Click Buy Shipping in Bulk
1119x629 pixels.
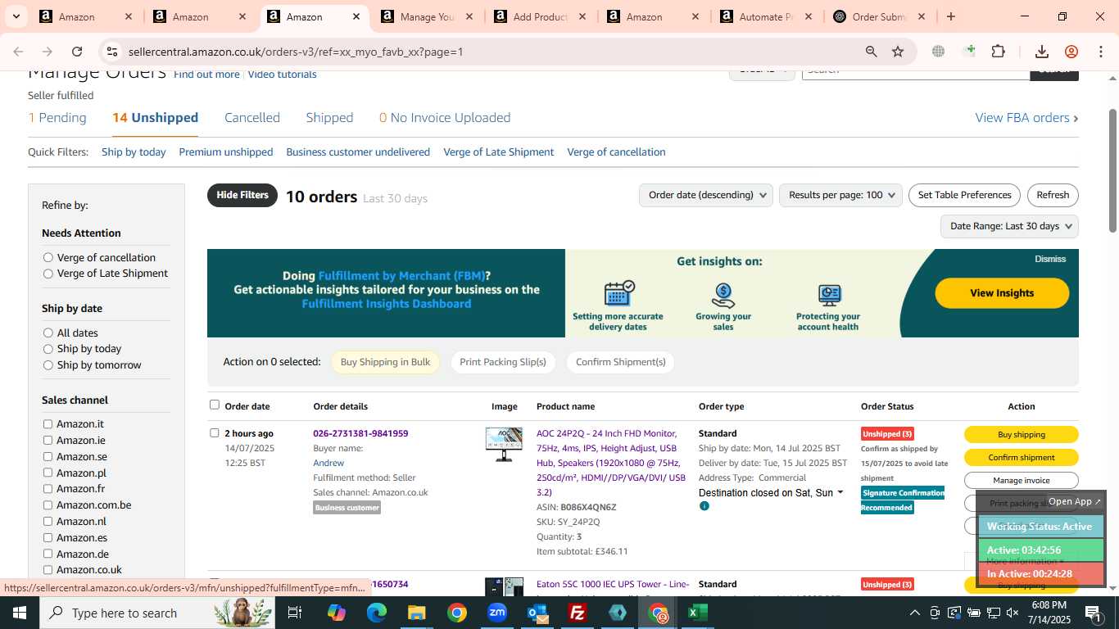(x=385, y=362)
